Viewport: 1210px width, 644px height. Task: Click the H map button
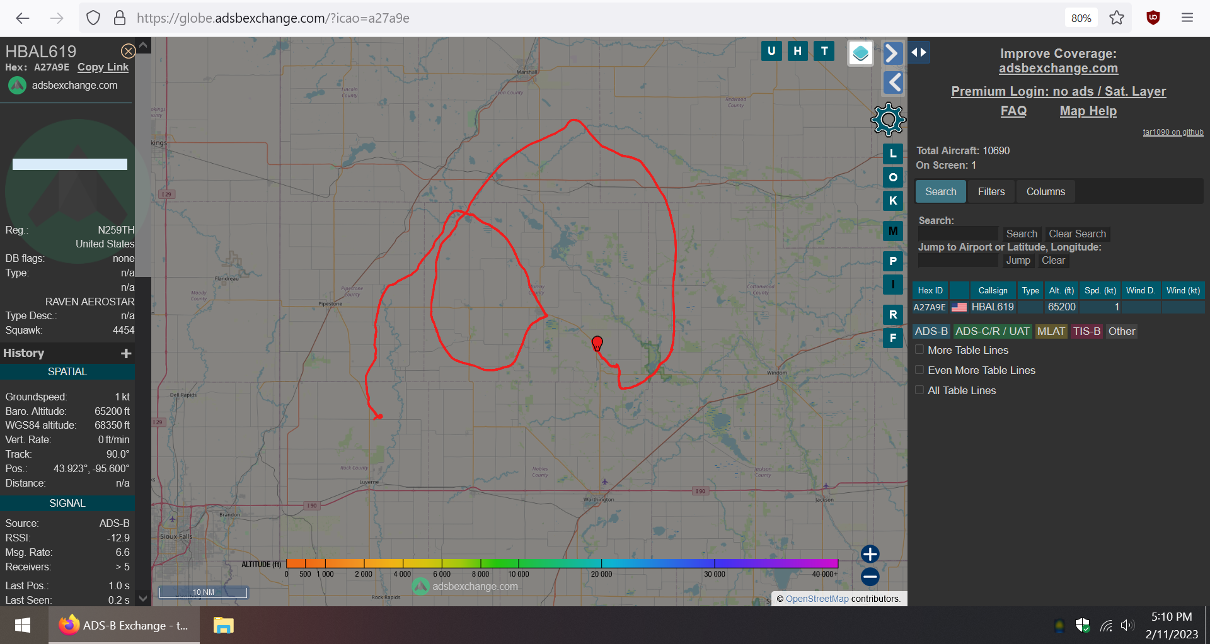(798, 51)
